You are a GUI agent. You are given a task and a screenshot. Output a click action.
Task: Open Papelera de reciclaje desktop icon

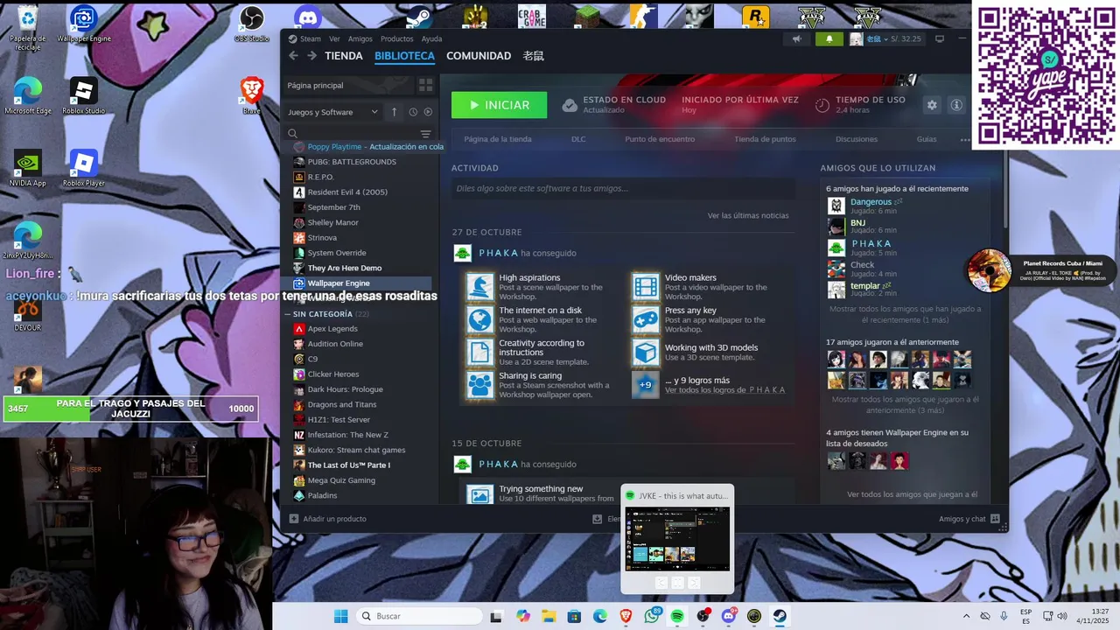pyautogui.click(x=27, y=25)
